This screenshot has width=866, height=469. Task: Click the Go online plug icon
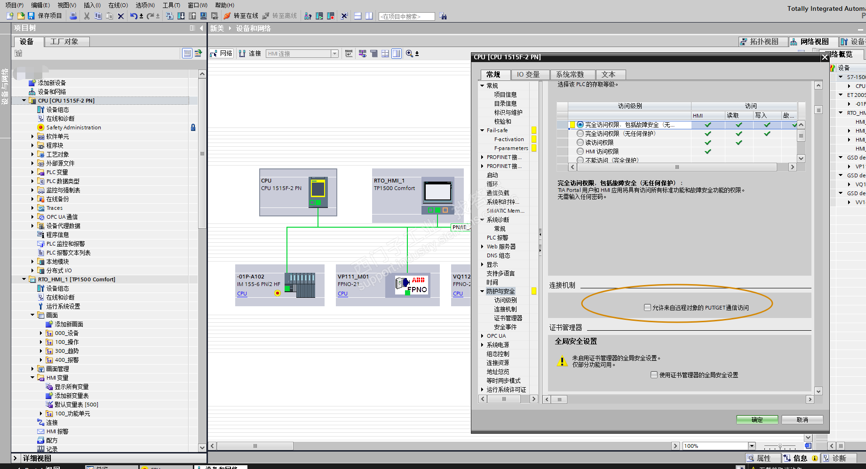[227, 16]
